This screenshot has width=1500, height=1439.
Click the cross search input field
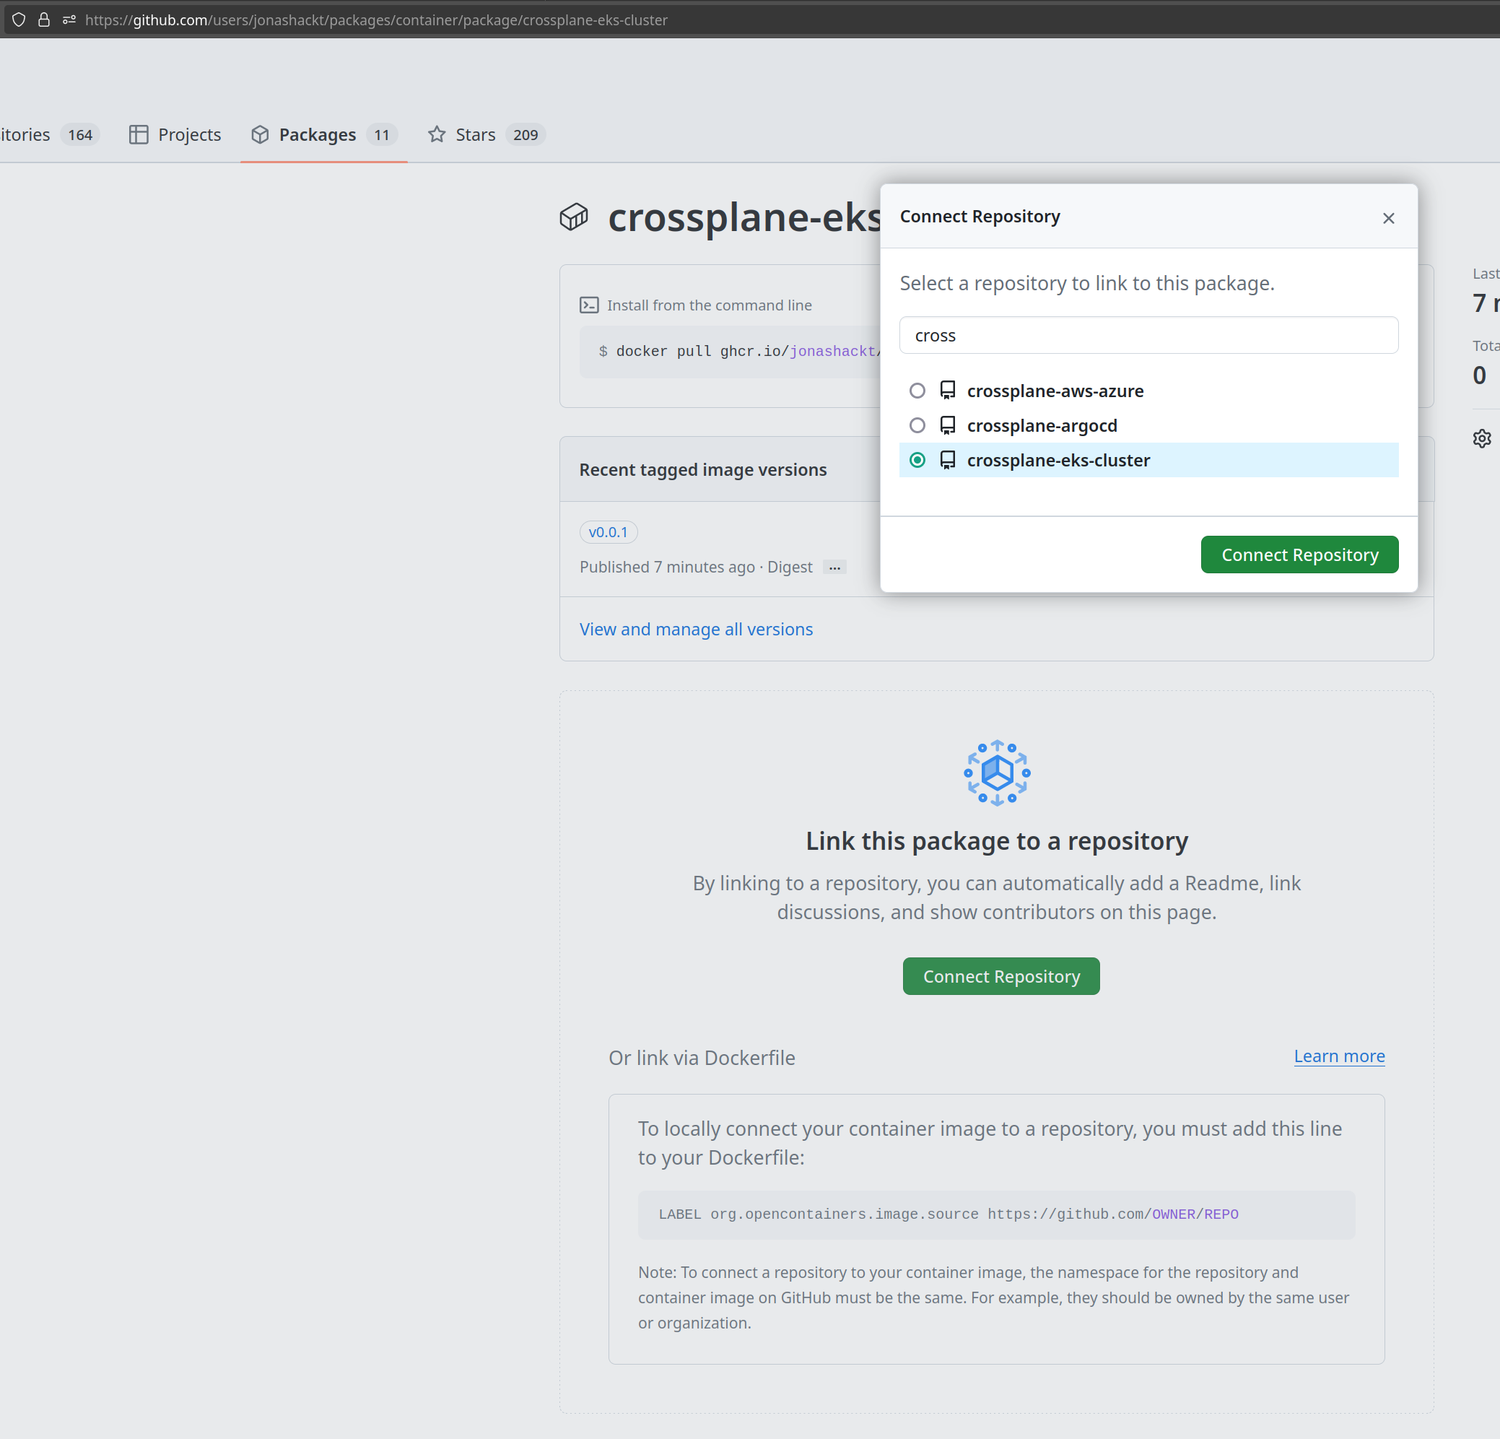point(1149,335)
